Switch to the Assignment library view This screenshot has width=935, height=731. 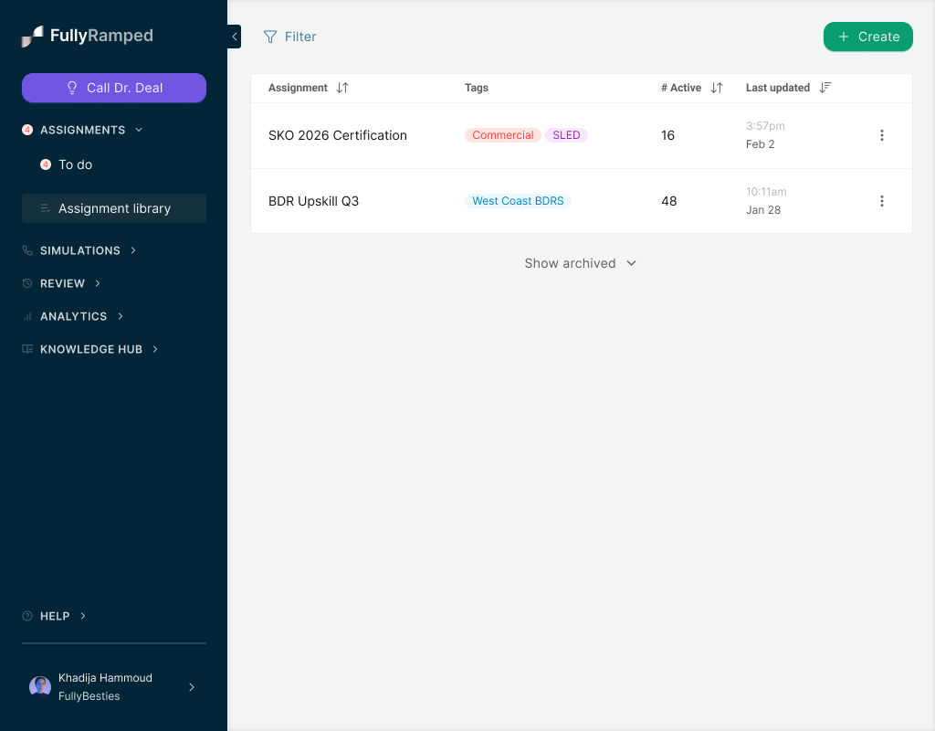pyautogui.click(x=113, y=208)
